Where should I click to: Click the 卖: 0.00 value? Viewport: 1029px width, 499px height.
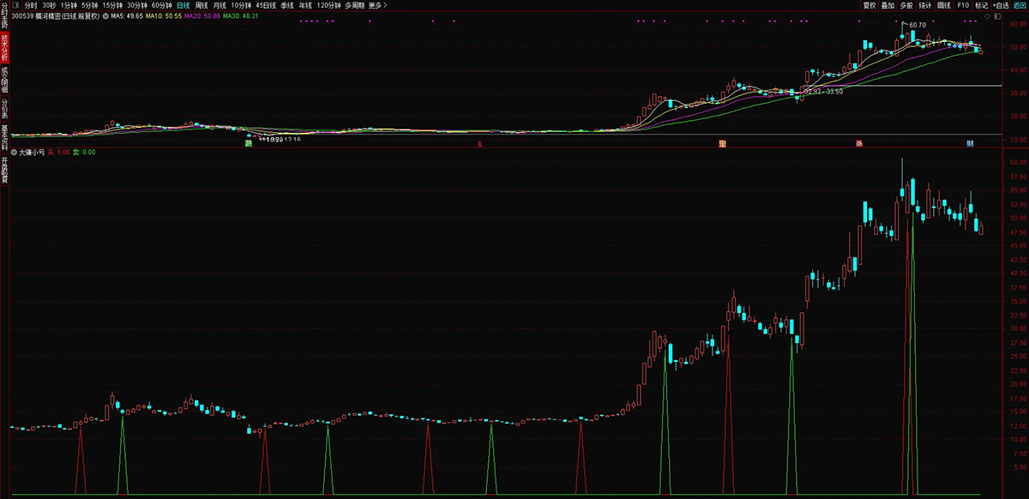(84, 152)
